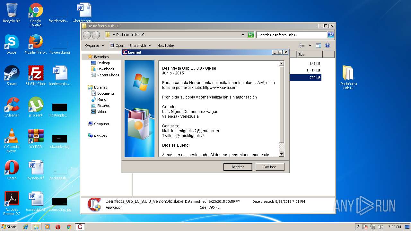Viewport: 411px width, 231px height.
Task: Show hidden system tray icons
Action: [x=358, y=227]
